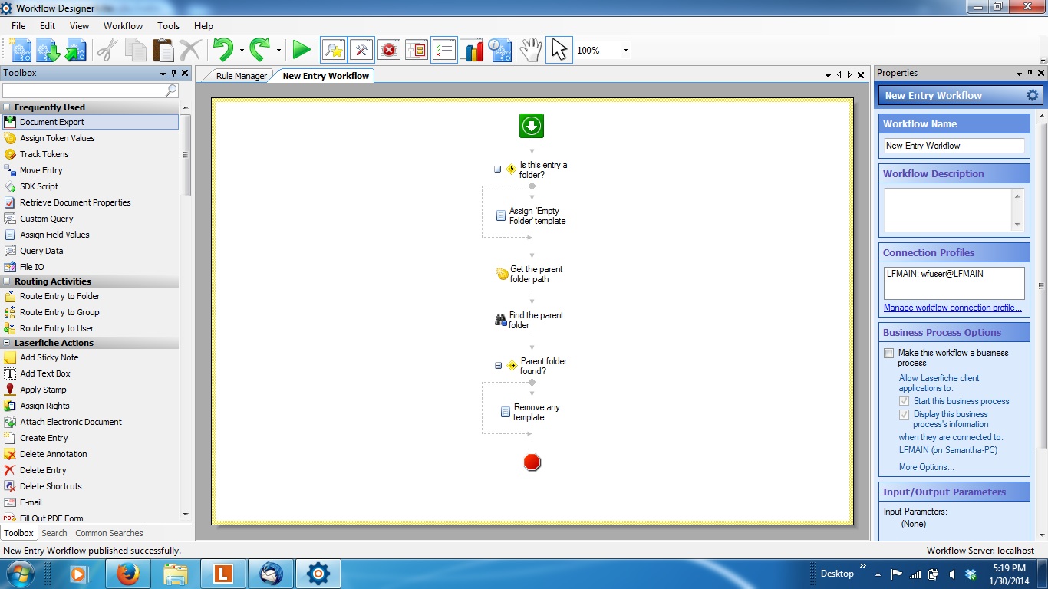Open the File menu
The width and height of the screenshot is (1048, 589).
click(18, 26)
